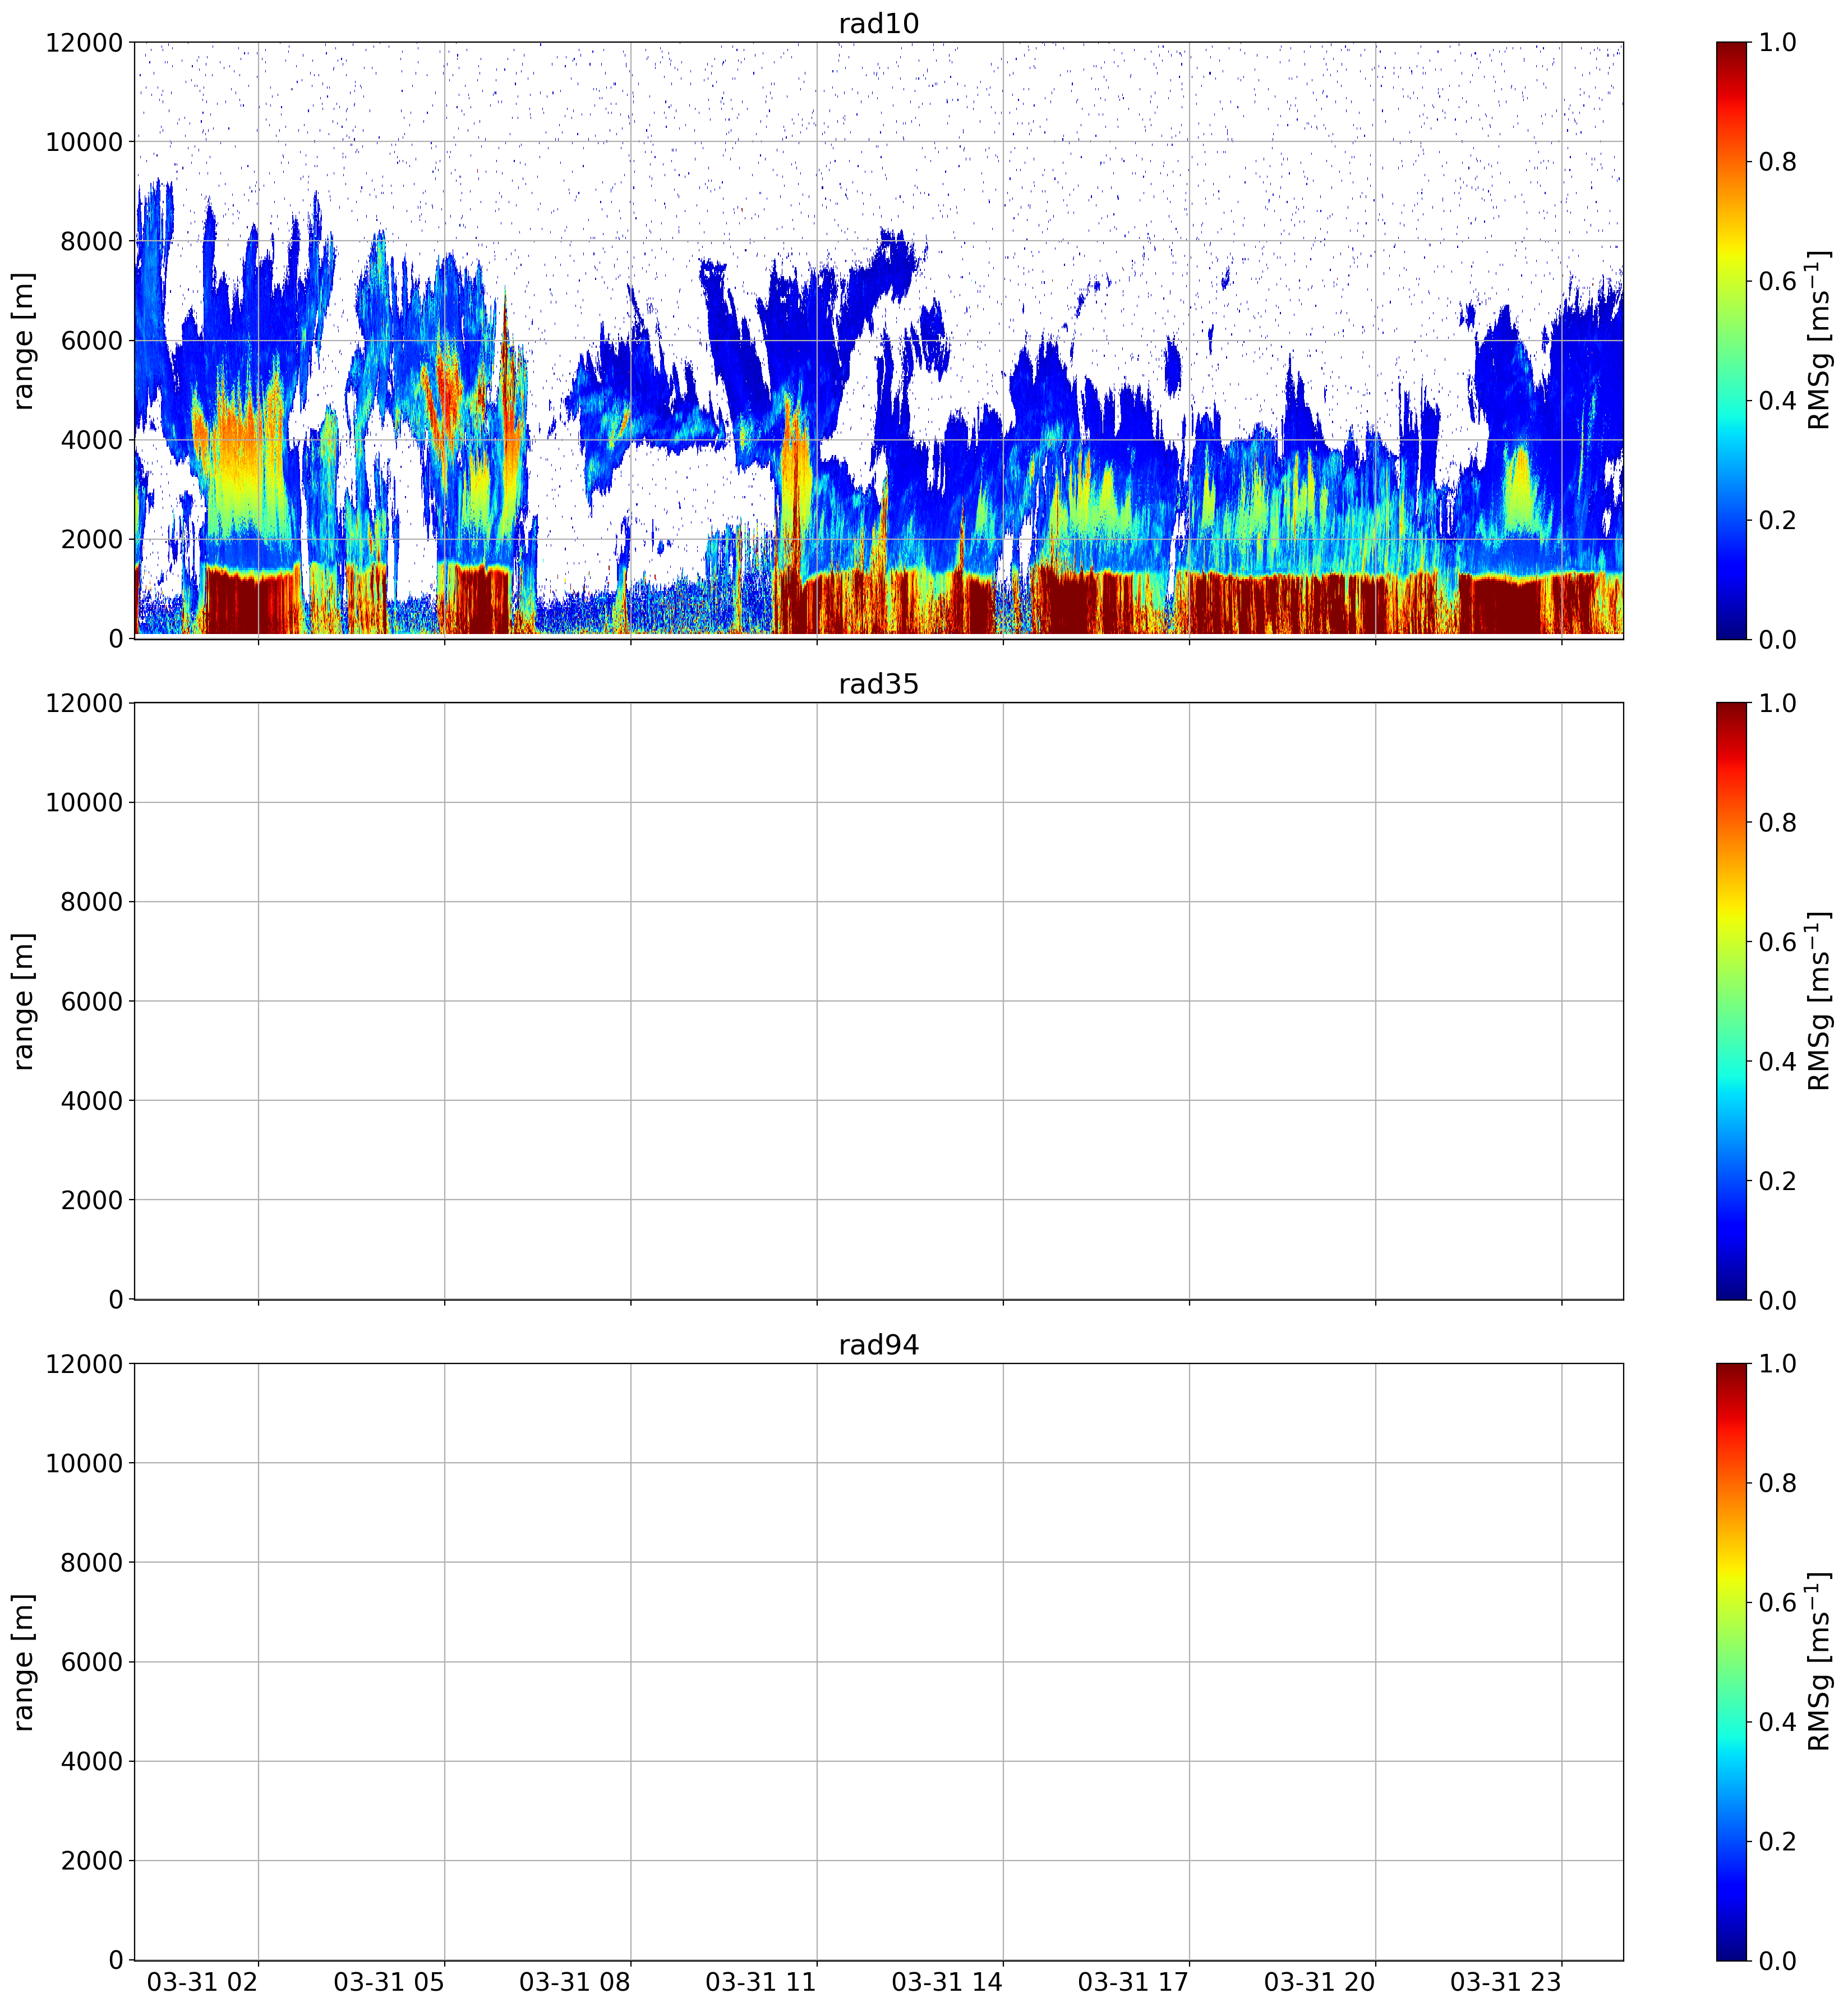
Task: Click the rad94 colorbar gradient
Action: click(x=1731, y=1662)
